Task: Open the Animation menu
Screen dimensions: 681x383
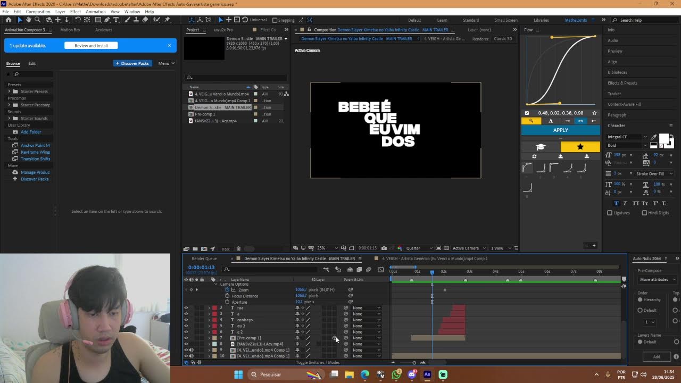Action: tap(96, 12)
